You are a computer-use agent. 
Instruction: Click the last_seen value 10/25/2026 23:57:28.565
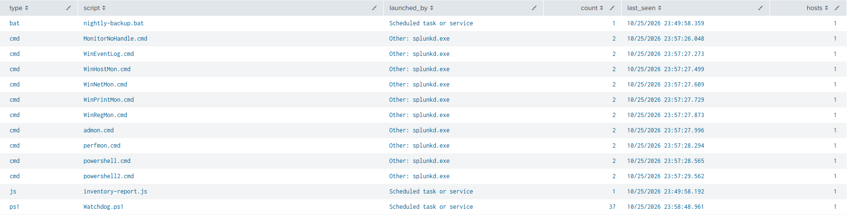coord(666,161)
